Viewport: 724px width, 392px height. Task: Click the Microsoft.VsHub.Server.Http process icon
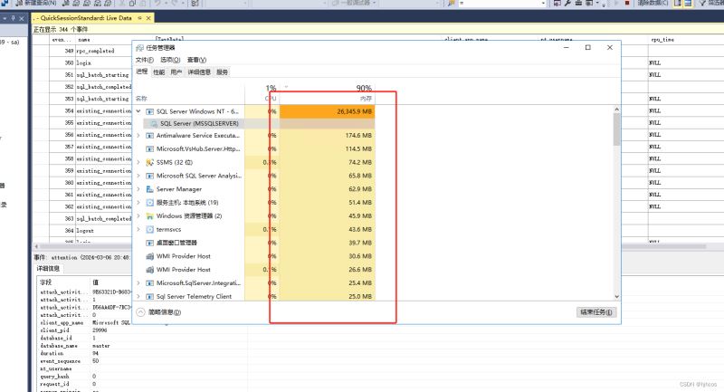tap(149, 148)
